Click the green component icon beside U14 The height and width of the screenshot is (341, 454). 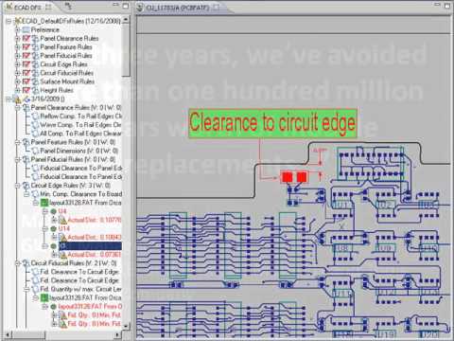[54, 228]
